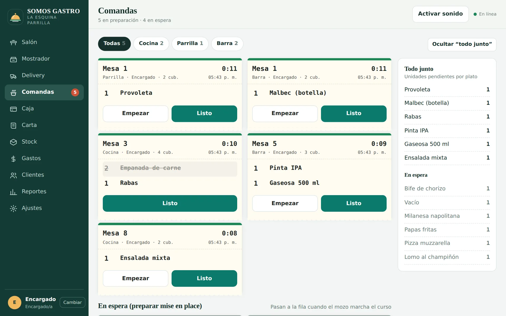Click the Stock box icon
This screenshot has width=506, height=316.
tap(13, 142)
